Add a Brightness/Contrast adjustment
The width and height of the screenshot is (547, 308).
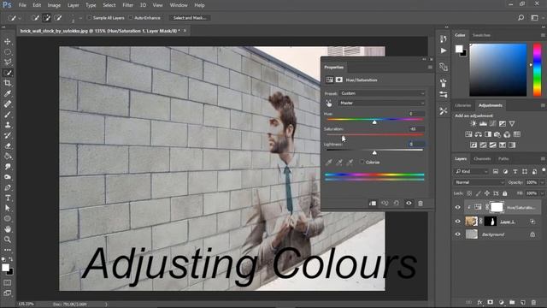pyautogui.click(x=473, y=123)
